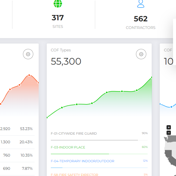This screenshot has width=176, height=176.
Task: Click the green globe Sites icon
Action: (58, 4)
